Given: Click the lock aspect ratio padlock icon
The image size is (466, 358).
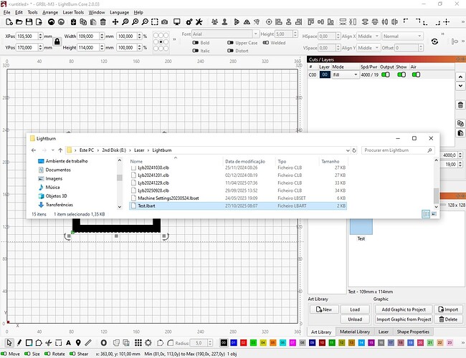Looking at the screenshot, I should [x=57, y=42].
